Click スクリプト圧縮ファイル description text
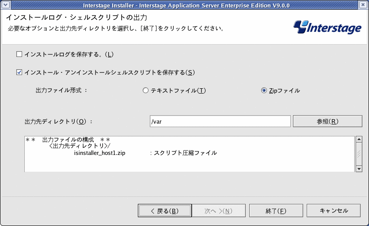The image size is (369, 226). click(185, 153)
